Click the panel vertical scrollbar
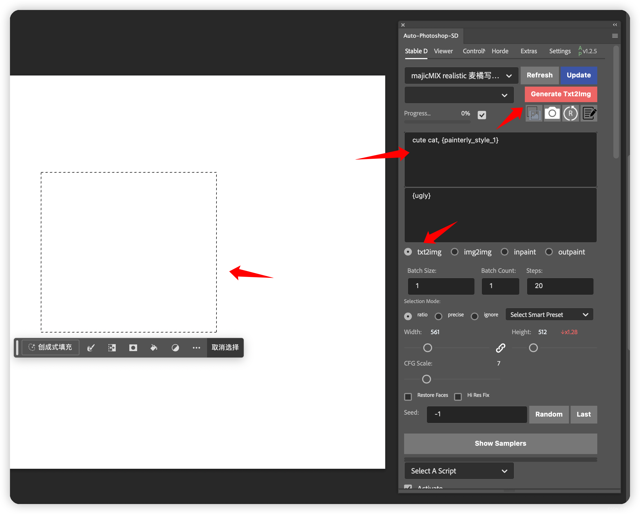 (616, 102)
